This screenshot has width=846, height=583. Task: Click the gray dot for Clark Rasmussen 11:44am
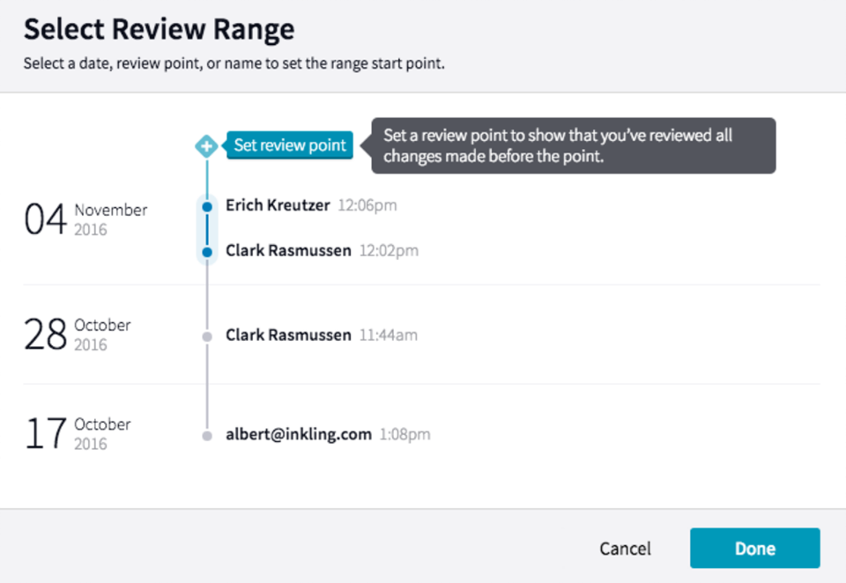(x=207, y=336)
